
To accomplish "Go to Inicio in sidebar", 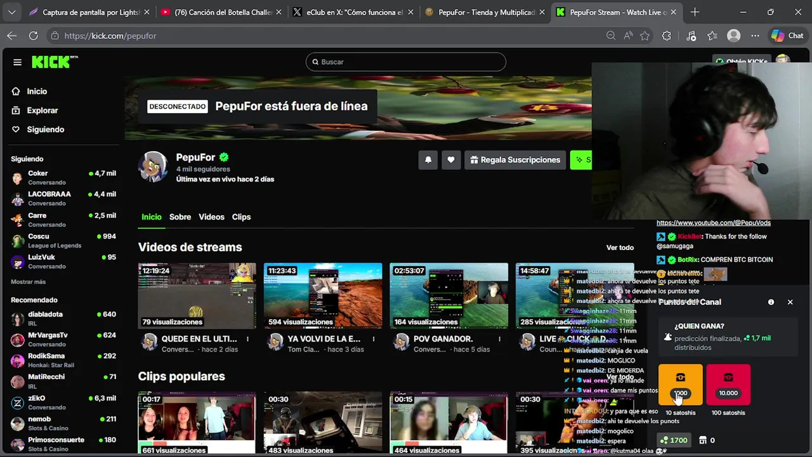I will (x=37, y=91).
